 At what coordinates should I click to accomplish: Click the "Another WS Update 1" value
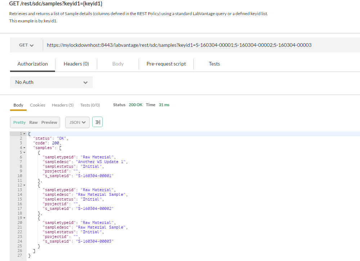(x=101, y=162)
